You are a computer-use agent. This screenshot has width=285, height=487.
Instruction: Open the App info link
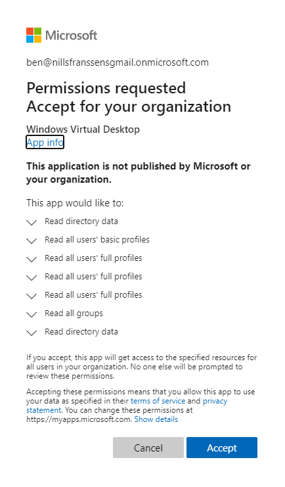(45, 142)
